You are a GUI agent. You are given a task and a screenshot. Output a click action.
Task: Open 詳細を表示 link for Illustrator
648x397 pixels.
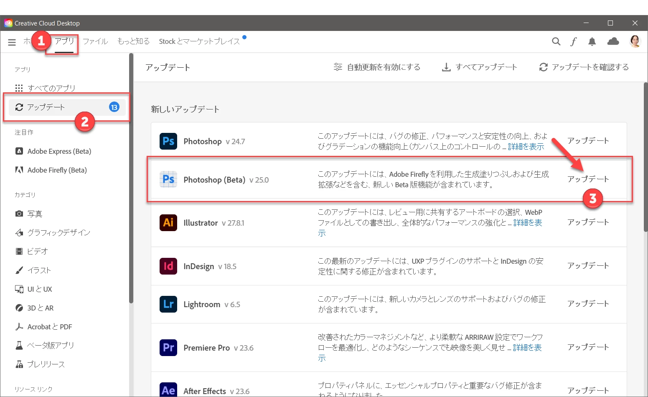[528, 223]
